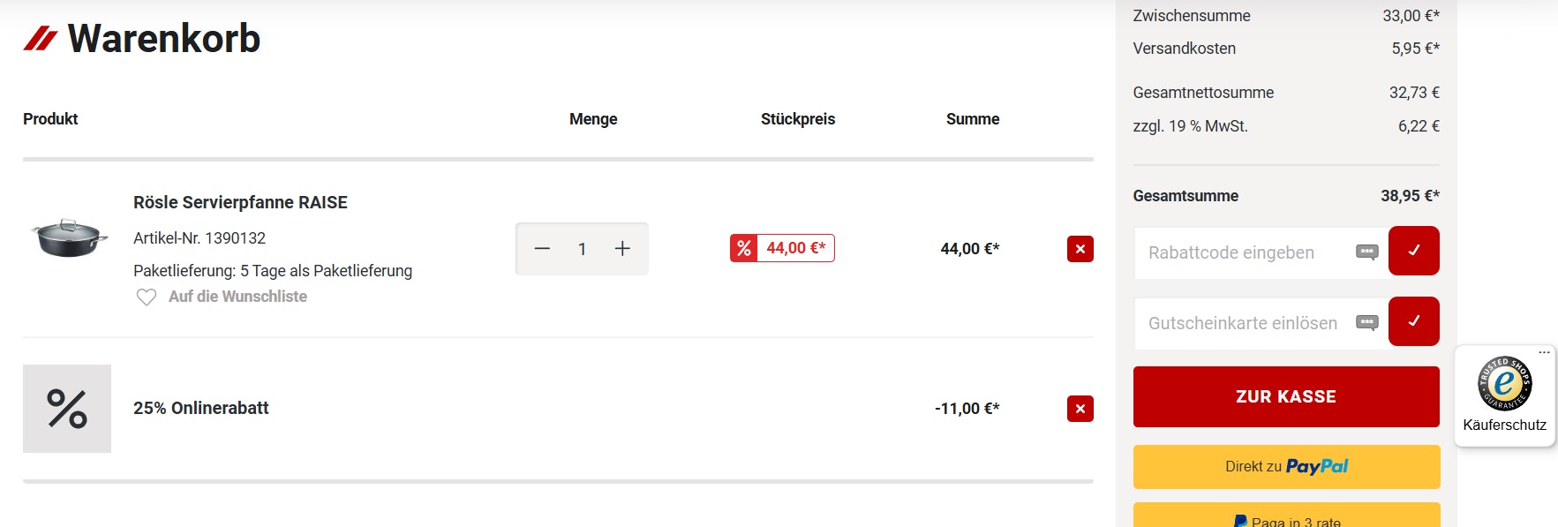This screenshot has width=1558, height=527.
Task: Confirm Gutscheinkarte with red checkmark button
Action: [x=1413, y=321]
